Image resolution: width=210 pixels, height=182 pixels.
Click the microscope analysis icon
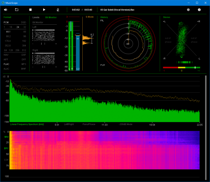coord(58,10)
